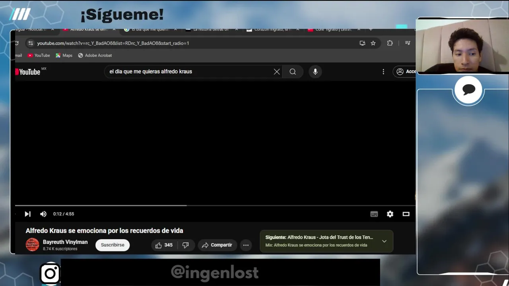
Task: Open the Siguiente: Alfredo Kraus - Jota video
Action: [319, 237]
